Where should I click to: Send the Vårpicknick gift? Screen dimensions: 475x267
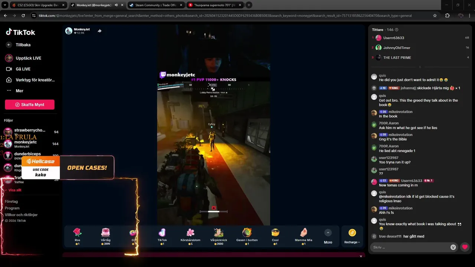(219, 236)
